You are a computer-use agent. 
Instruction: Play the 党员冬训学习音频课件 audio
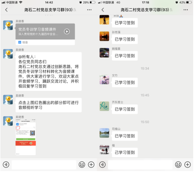67,32
